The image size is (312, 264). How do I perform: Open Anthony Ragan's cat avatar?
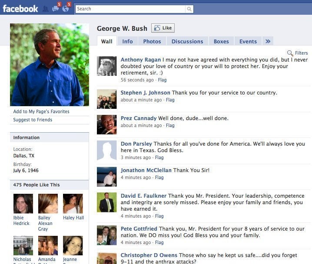click(107, 66)
